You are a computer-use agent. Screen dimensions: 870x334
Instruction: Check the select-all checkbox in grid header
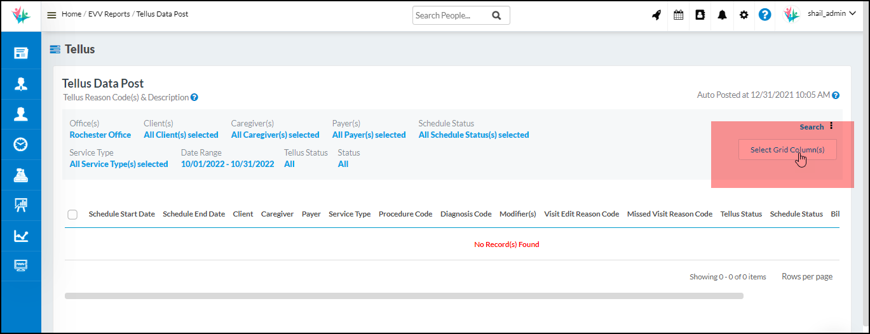(72, 215)
